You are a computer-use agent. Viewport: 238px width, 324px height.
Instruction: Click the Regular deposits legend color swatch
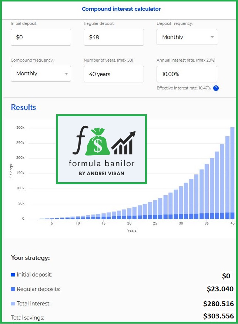coord(13,289)
